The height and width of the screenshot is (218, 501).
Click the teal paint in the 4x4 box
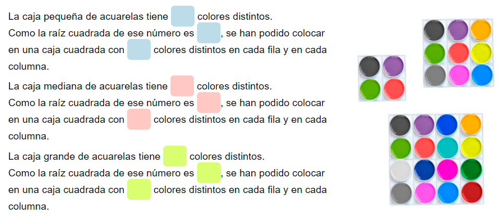pos(448,147)
